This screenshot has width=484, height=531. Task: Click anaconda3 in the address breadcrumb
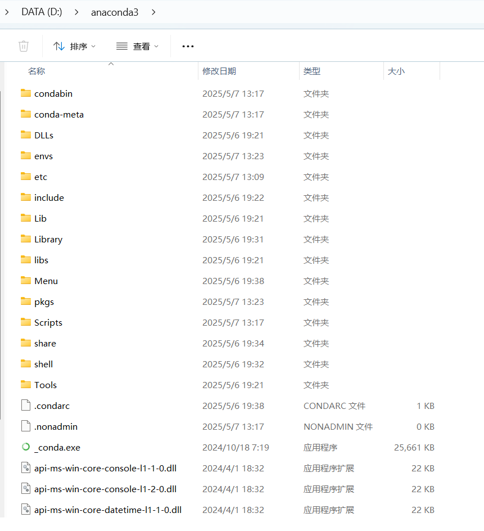coord(115,12)
